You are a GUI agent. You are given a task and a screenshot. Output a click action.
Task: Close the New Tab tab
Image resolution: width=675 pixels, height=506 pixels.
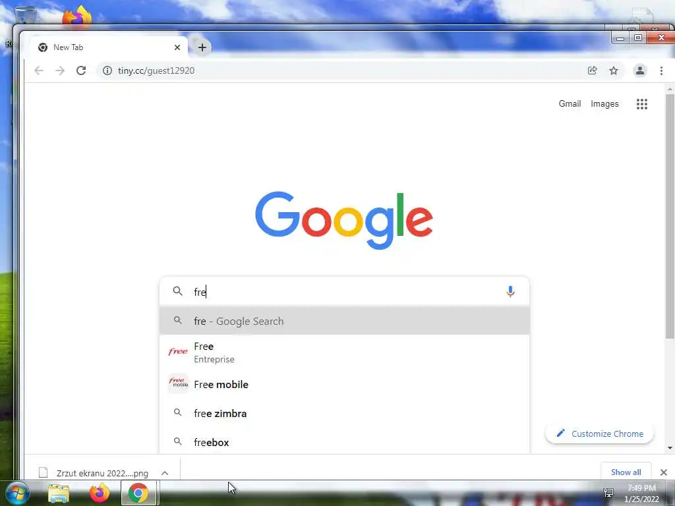(x=177, y=47)
